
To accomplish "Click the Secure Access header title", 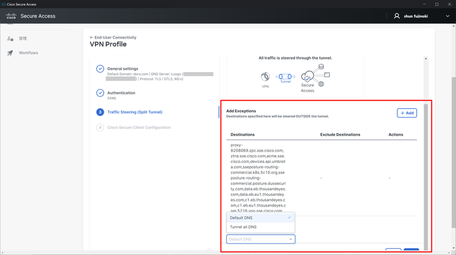I will click(38, 16).
